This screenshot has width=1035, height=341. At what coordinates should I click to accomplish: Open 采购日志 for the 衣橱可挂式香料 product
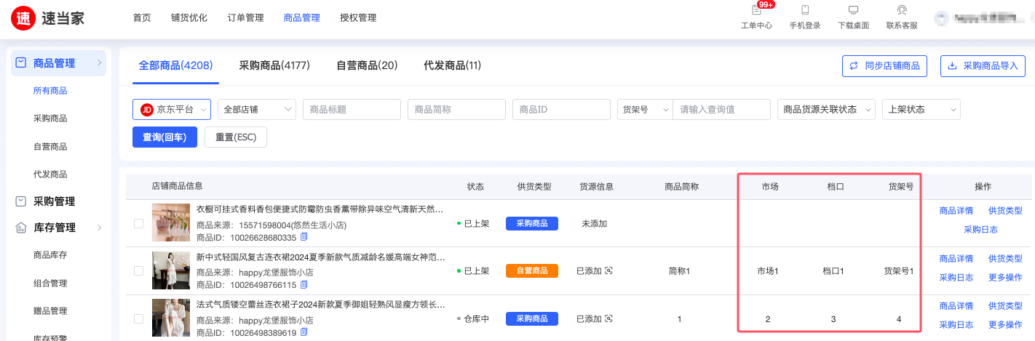pos(981,230)
